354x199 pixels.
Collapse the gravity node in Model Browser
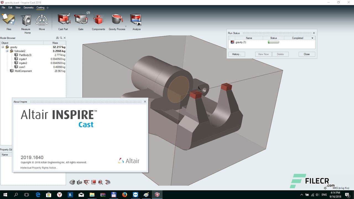click(x=2, y=47)
